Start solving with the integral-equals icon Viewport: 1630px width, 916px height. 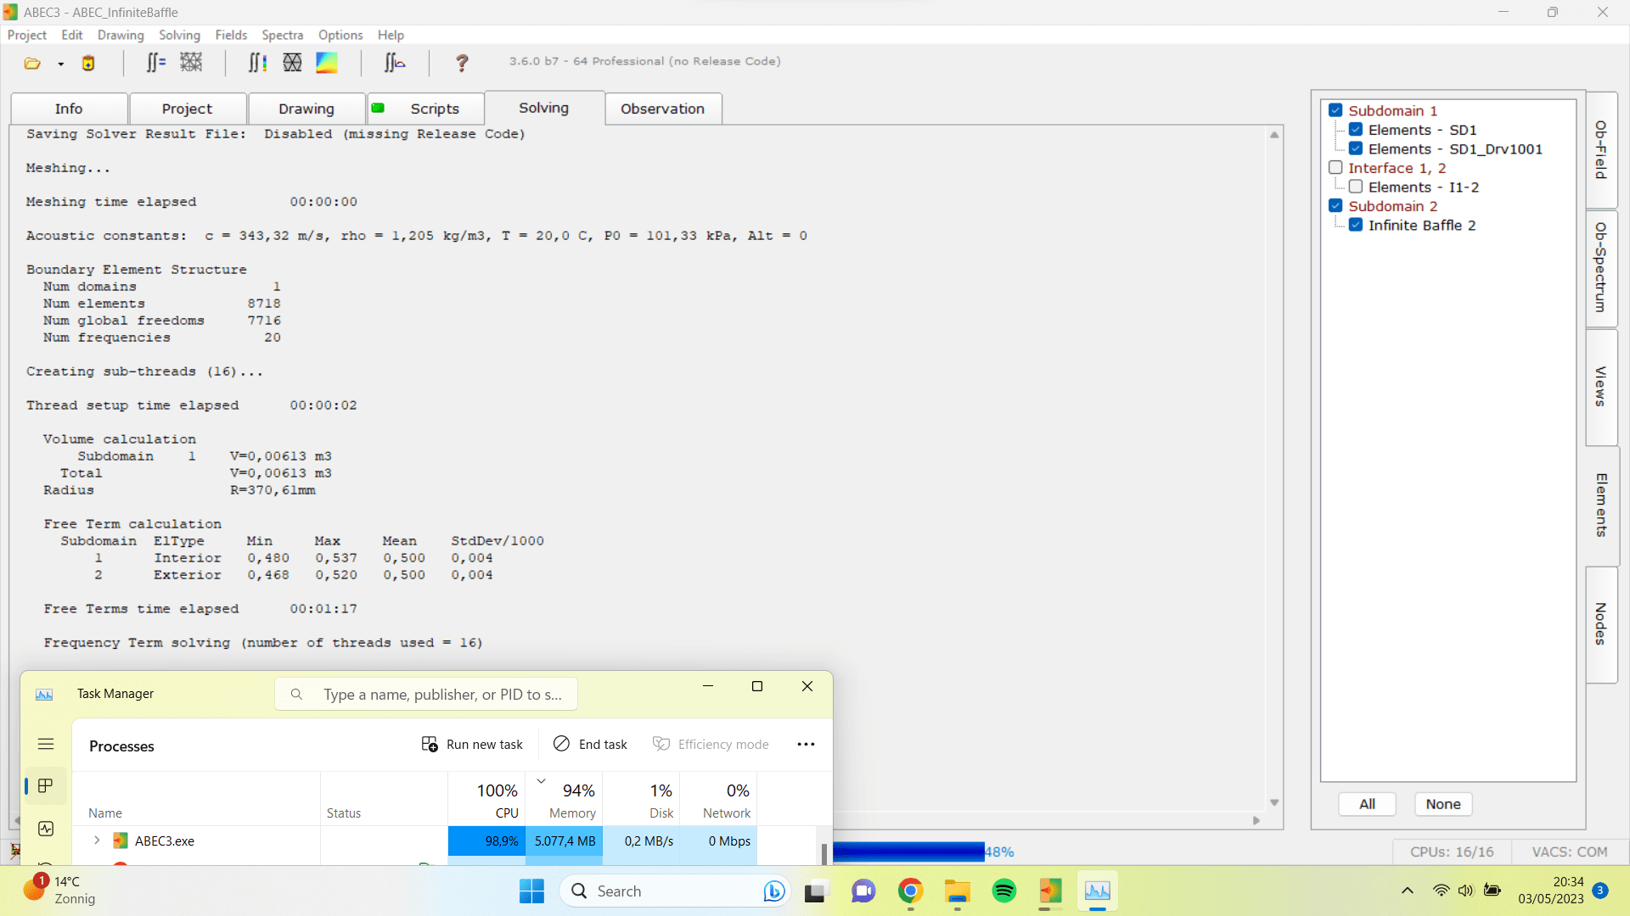(x=155, y=62)
